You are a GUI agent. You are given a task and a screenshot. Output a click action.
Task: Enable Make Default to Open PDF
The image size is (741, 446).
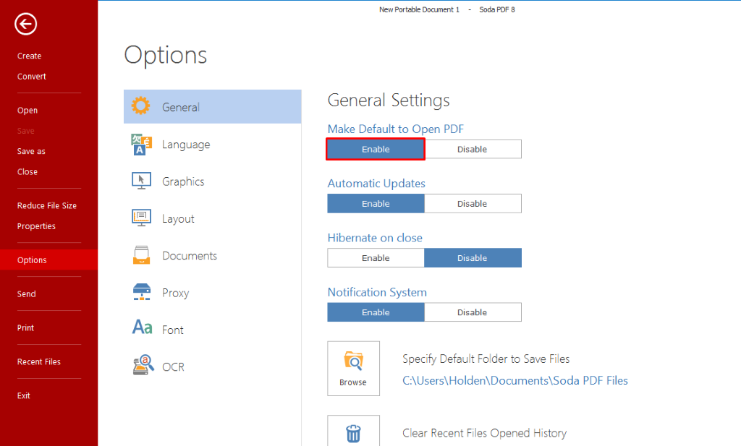tap(376, 149)
